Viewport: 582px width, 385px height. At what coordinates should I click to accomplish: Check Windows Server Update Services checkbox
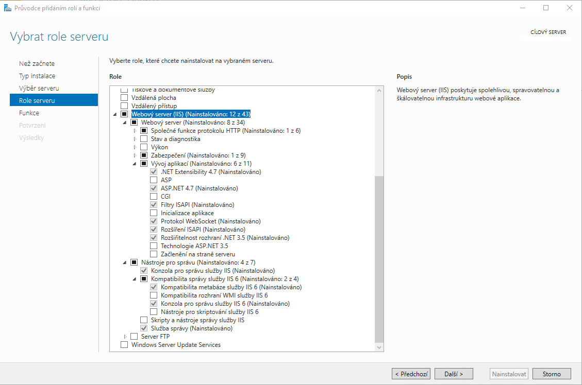pyautogui.click(x=124, y=345)
